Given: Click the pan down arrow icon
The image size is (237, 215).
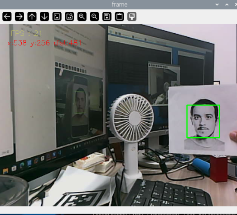Looking at the screenshot, I should tap(44, 16).
